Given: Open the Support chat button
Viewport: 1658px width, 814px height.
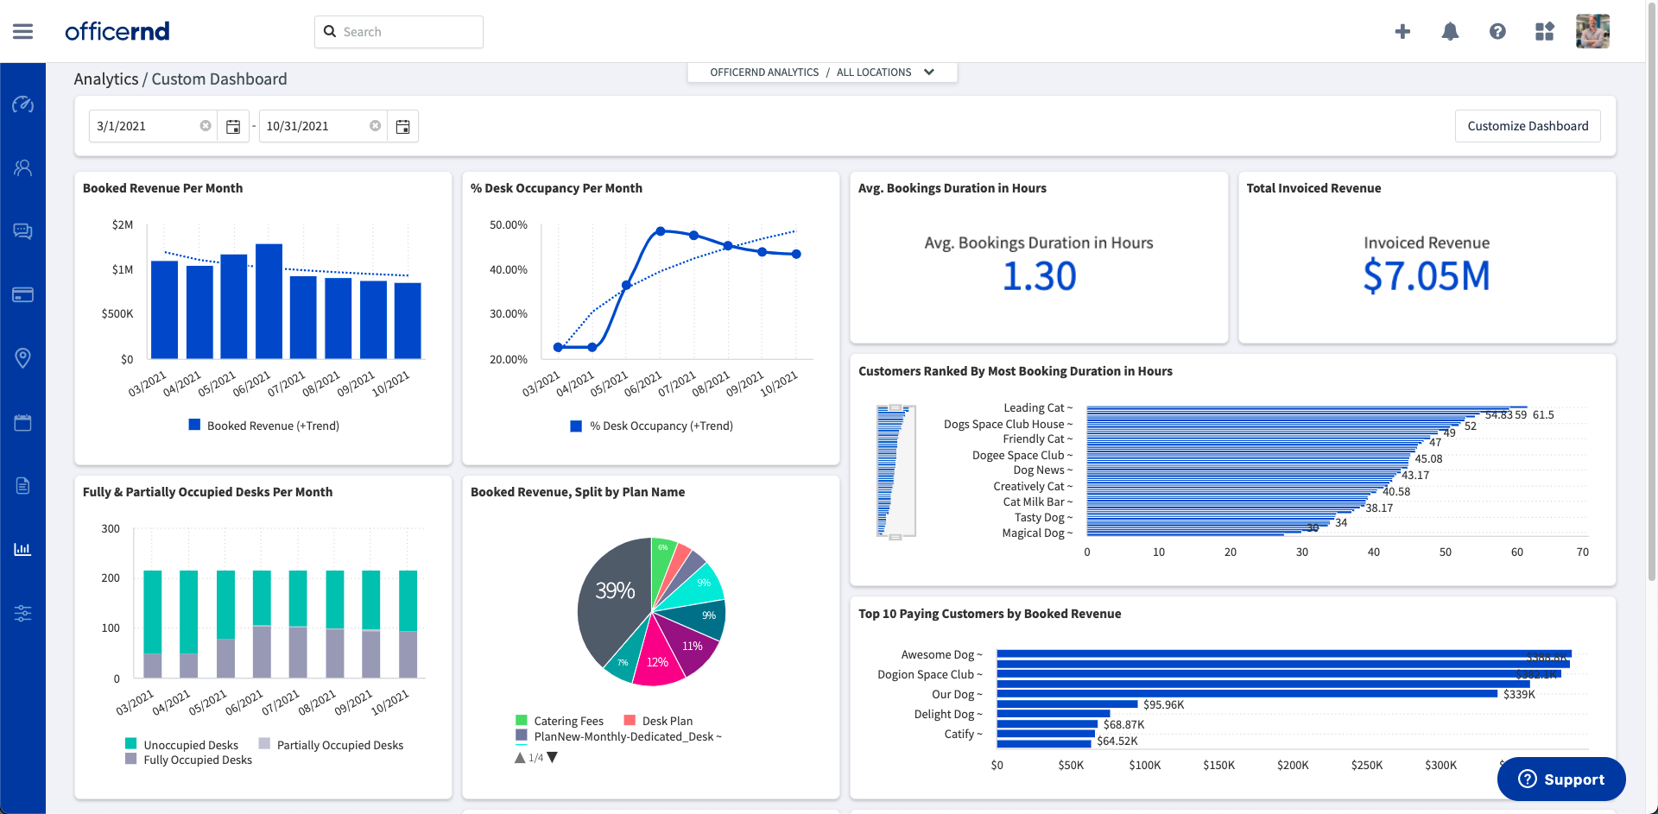Looking at the screenshot, I should (x=1561, y=779).
